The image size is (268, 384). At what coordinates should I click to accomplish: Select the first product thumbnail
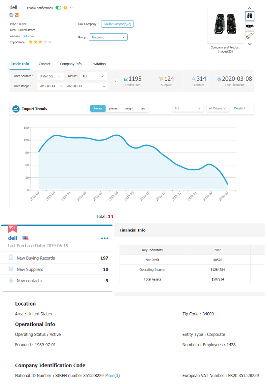tap(249, 16)
